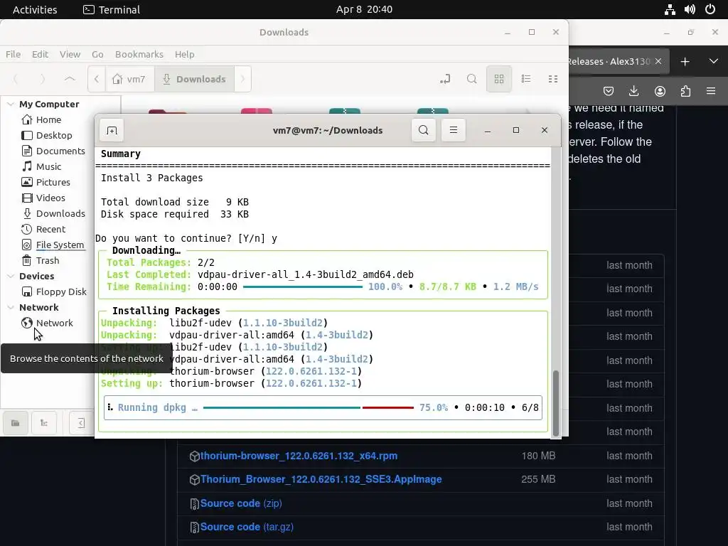List all browser tabs
The height and width of the screenshot is (546, 728).
(x=714, y=61)
